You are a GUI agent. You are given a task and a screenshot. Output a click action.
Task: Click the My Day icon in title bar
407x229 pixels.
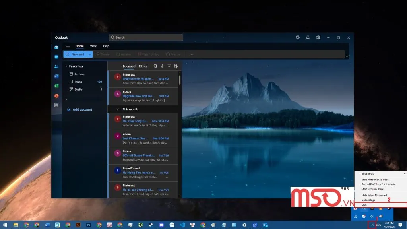(x=297, y=37)
